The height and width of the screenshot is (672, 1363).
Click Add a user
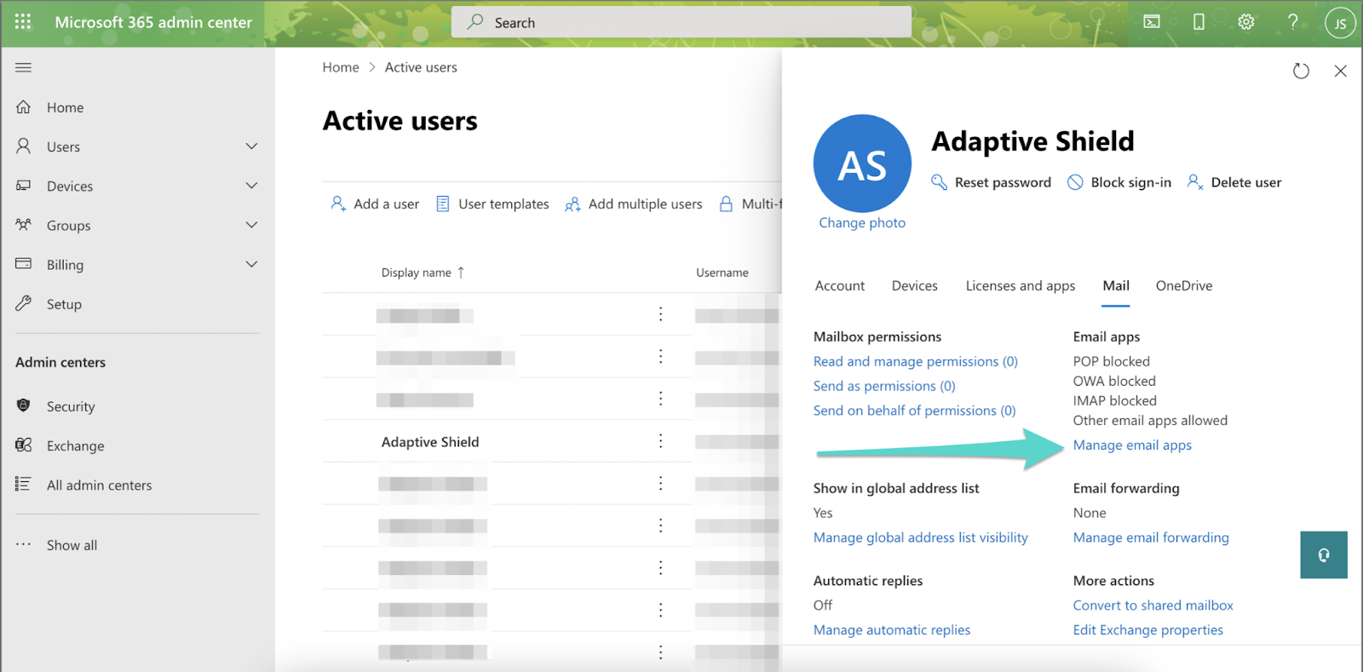(375, 204)
